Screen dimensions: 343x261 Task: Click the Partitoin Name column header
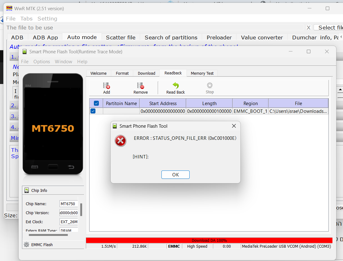point(121,103)
